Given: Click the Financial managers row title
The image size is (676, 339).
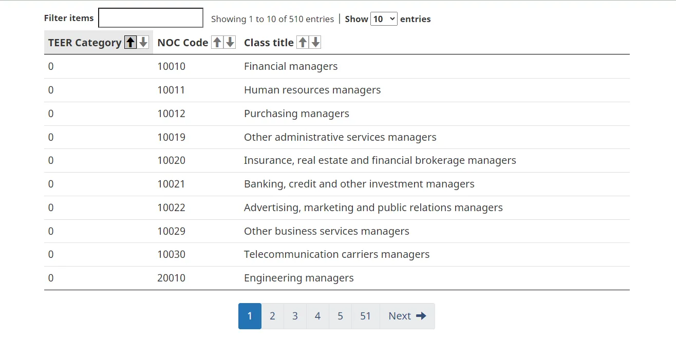Looking at the screenshot, I should 291,66.
